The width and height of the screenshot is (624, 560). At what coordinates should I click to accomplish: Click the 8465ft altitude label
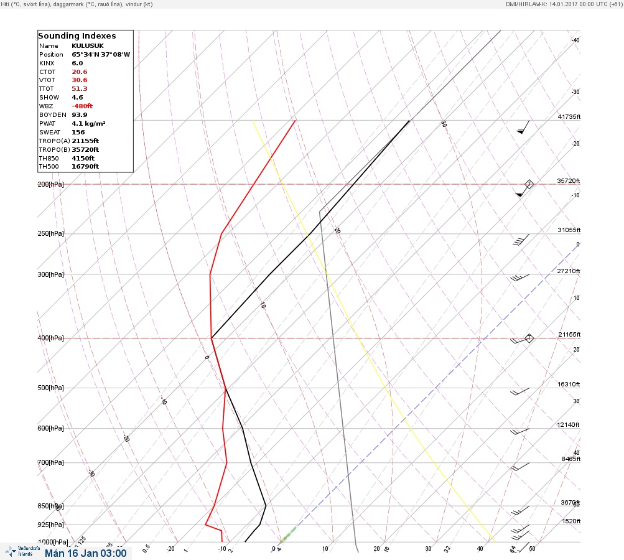(571, 459)
